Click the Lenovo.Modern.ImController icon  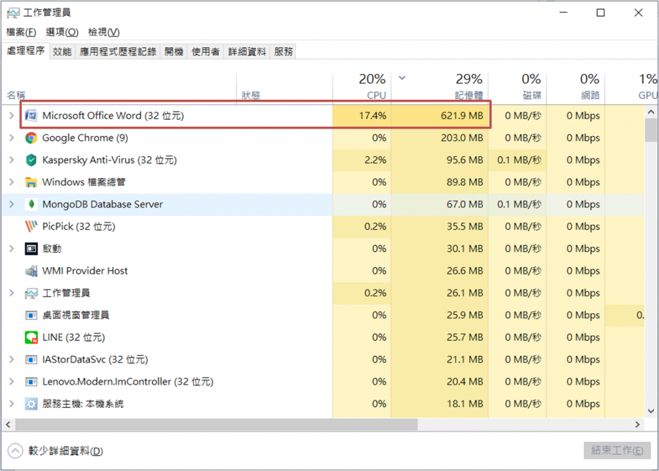(x=31, y=382)
